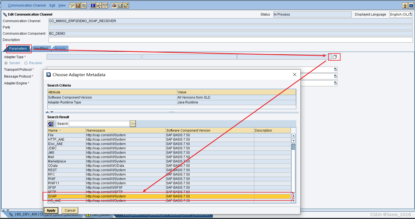
Task: Select the JMS adapter row
Action: pos(169,153)
